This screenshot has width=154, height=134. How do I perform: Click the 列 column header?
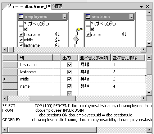tap(35, 58)
